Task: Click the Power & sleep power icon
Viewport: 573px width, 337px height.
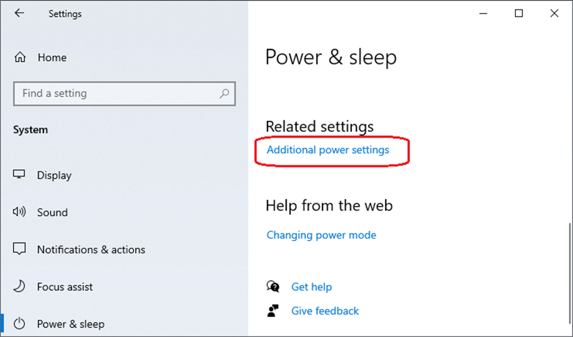Action: [x=19, y=323]
